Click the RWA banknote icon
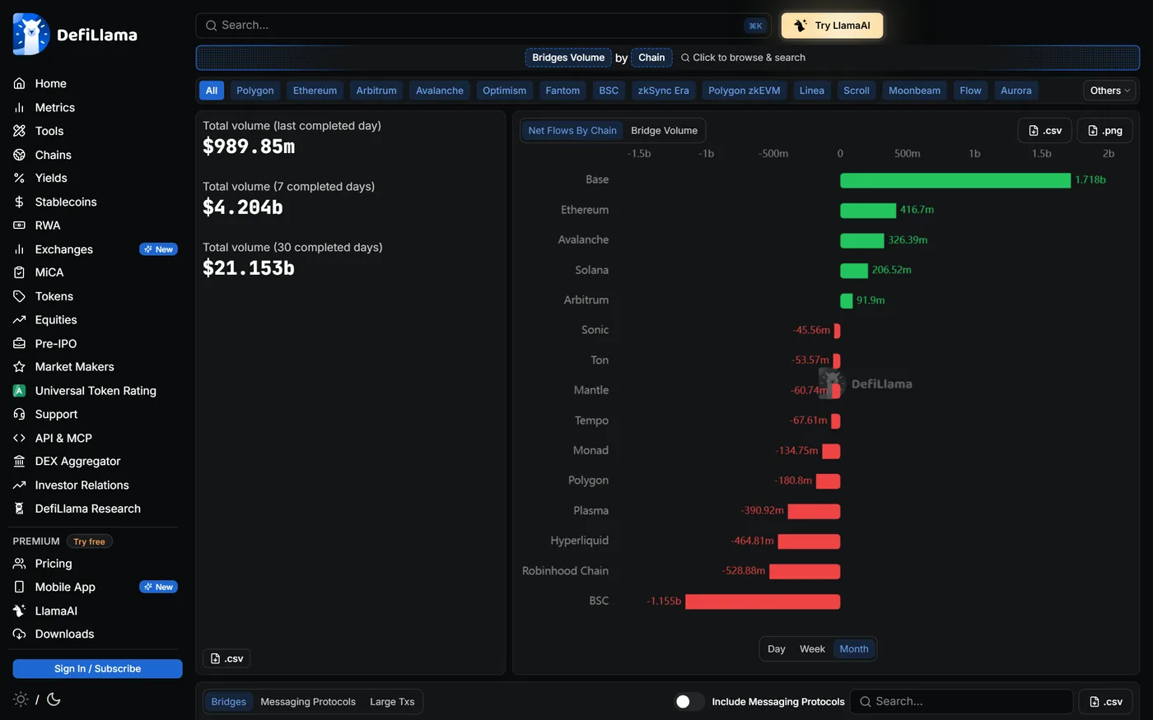1153x720 pixels. click(x=19, y=225)
